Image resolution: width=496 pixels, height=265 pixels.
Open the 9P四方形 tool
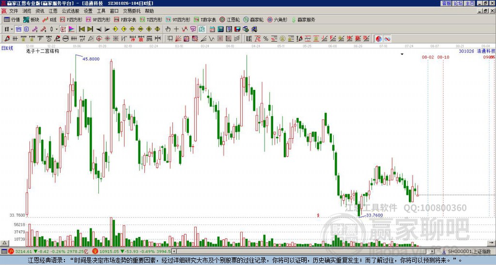tap(98, 19)
